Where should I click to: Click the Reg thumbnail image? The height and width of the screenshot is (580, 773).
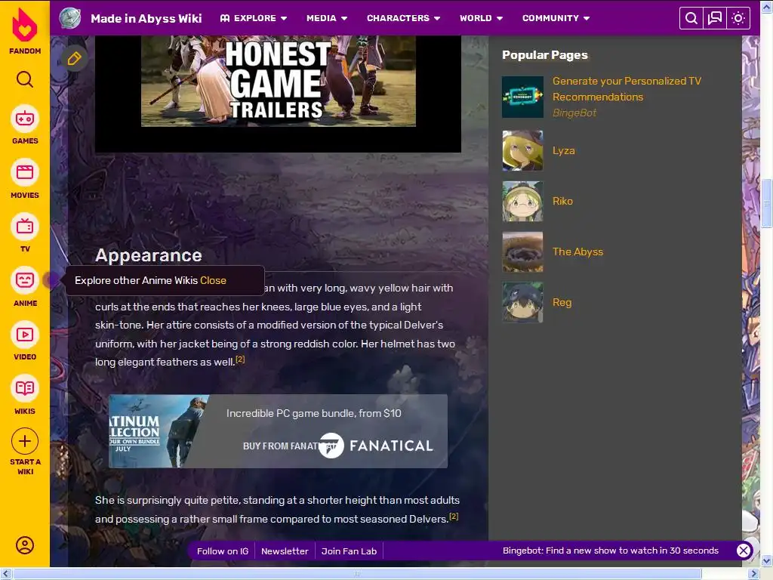(x=522, y=302)
